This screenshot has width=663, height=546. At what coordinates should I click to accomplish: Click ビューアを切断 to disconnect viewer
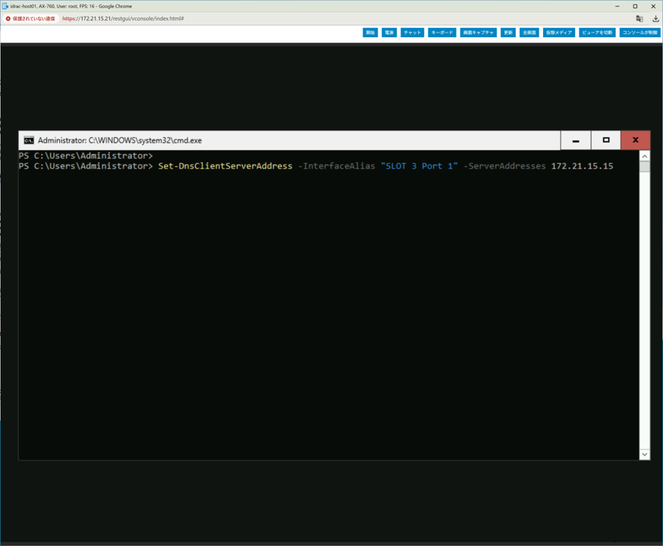[597, 33]
